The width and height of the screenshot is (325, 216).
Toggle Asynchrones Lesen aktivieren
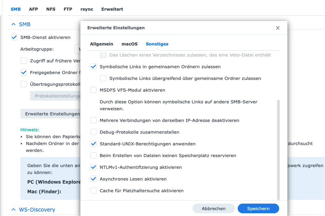[93, 179]
